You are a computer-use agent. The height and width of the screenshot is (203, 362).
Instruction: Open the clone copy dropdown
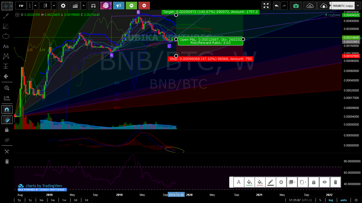(x=303, y=182)
